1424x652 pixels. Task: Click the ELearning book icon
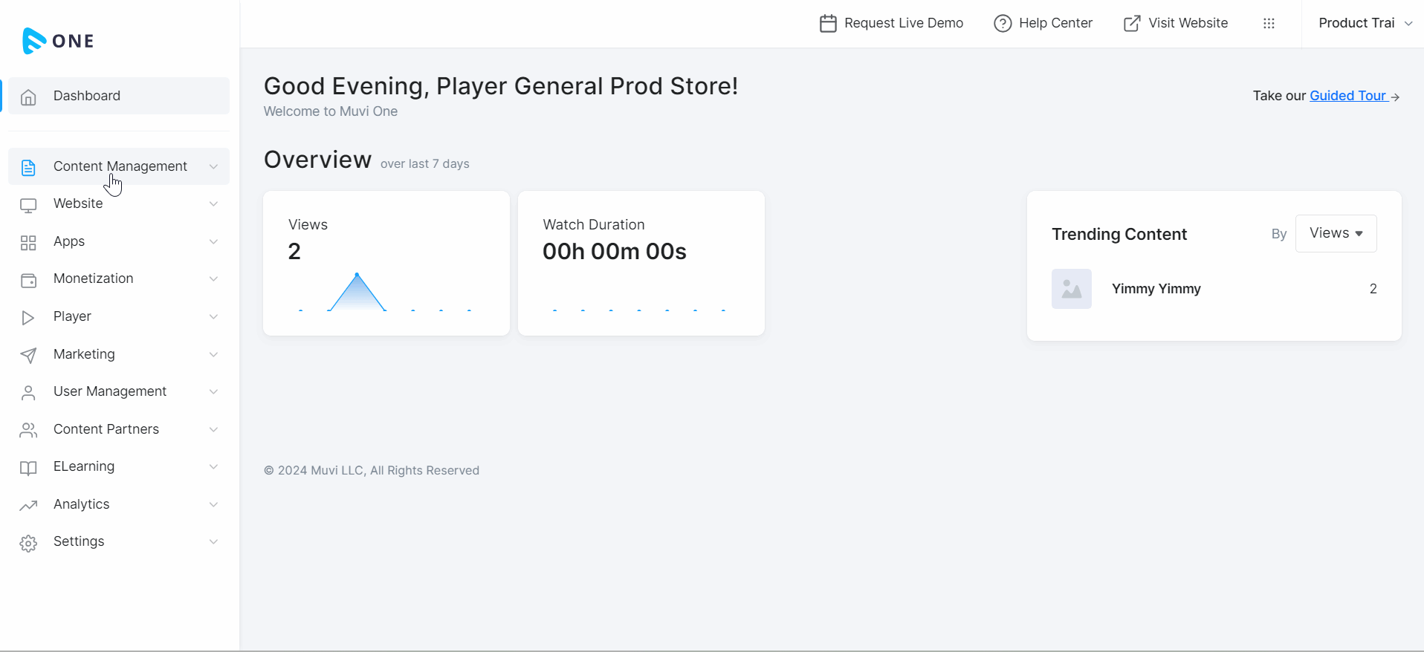click(x=28, y=468)
